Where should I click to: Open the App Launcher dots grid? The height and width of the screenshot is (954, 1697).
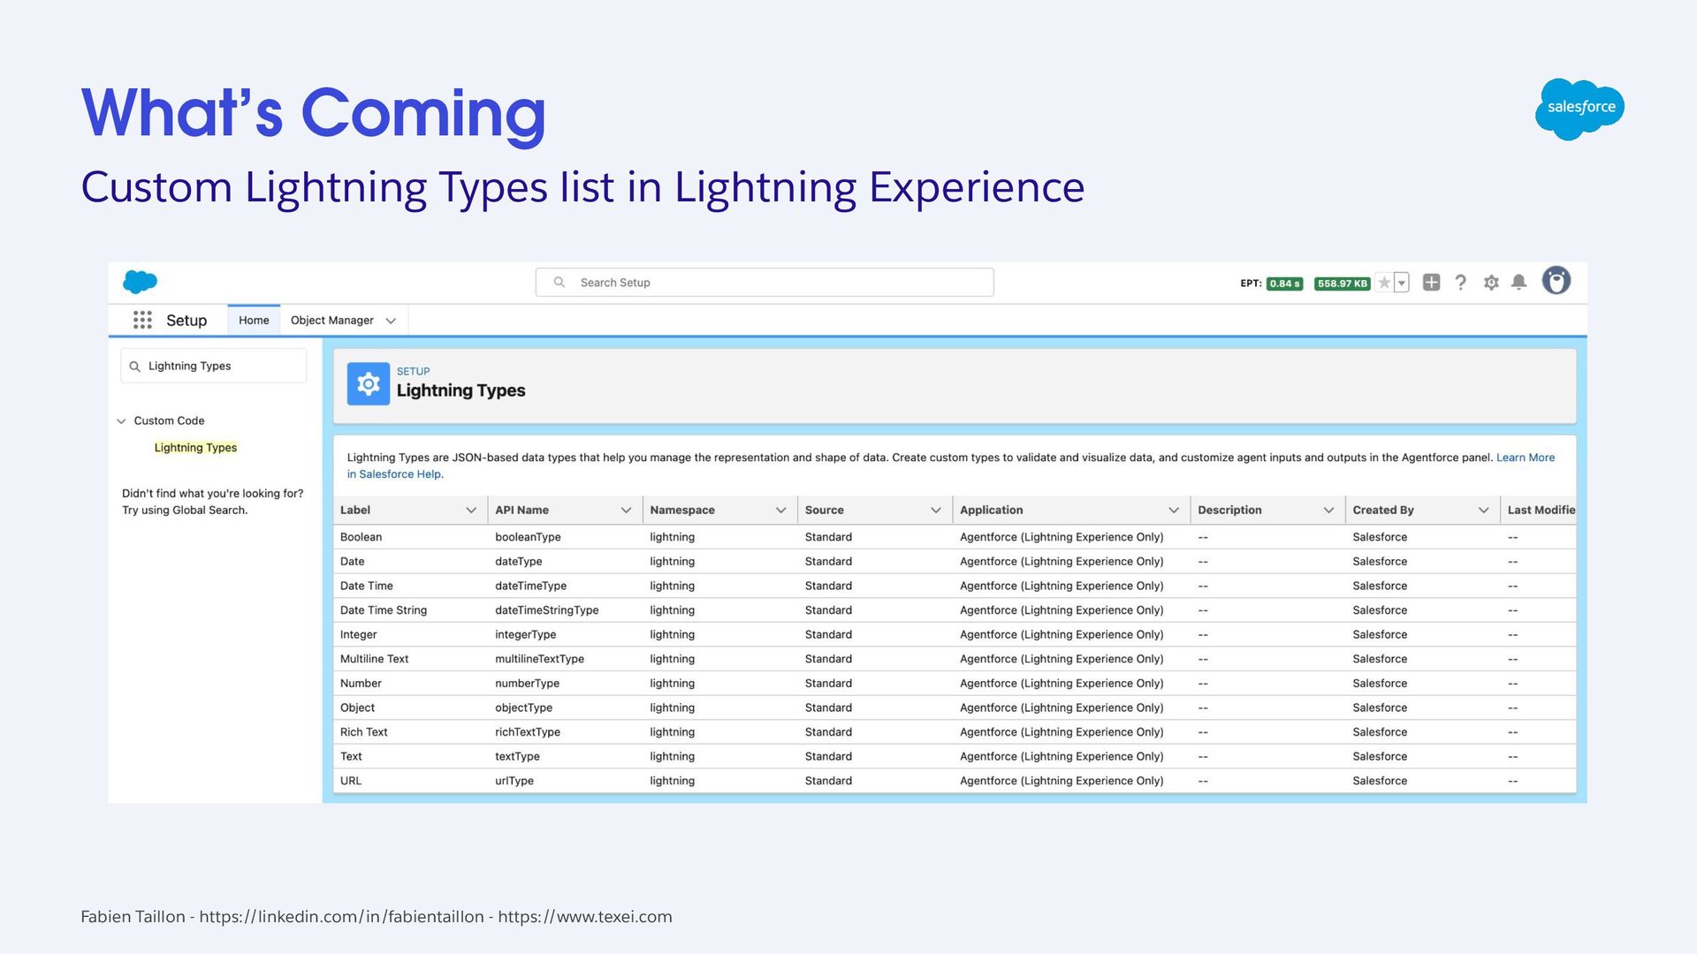[142, 320]
